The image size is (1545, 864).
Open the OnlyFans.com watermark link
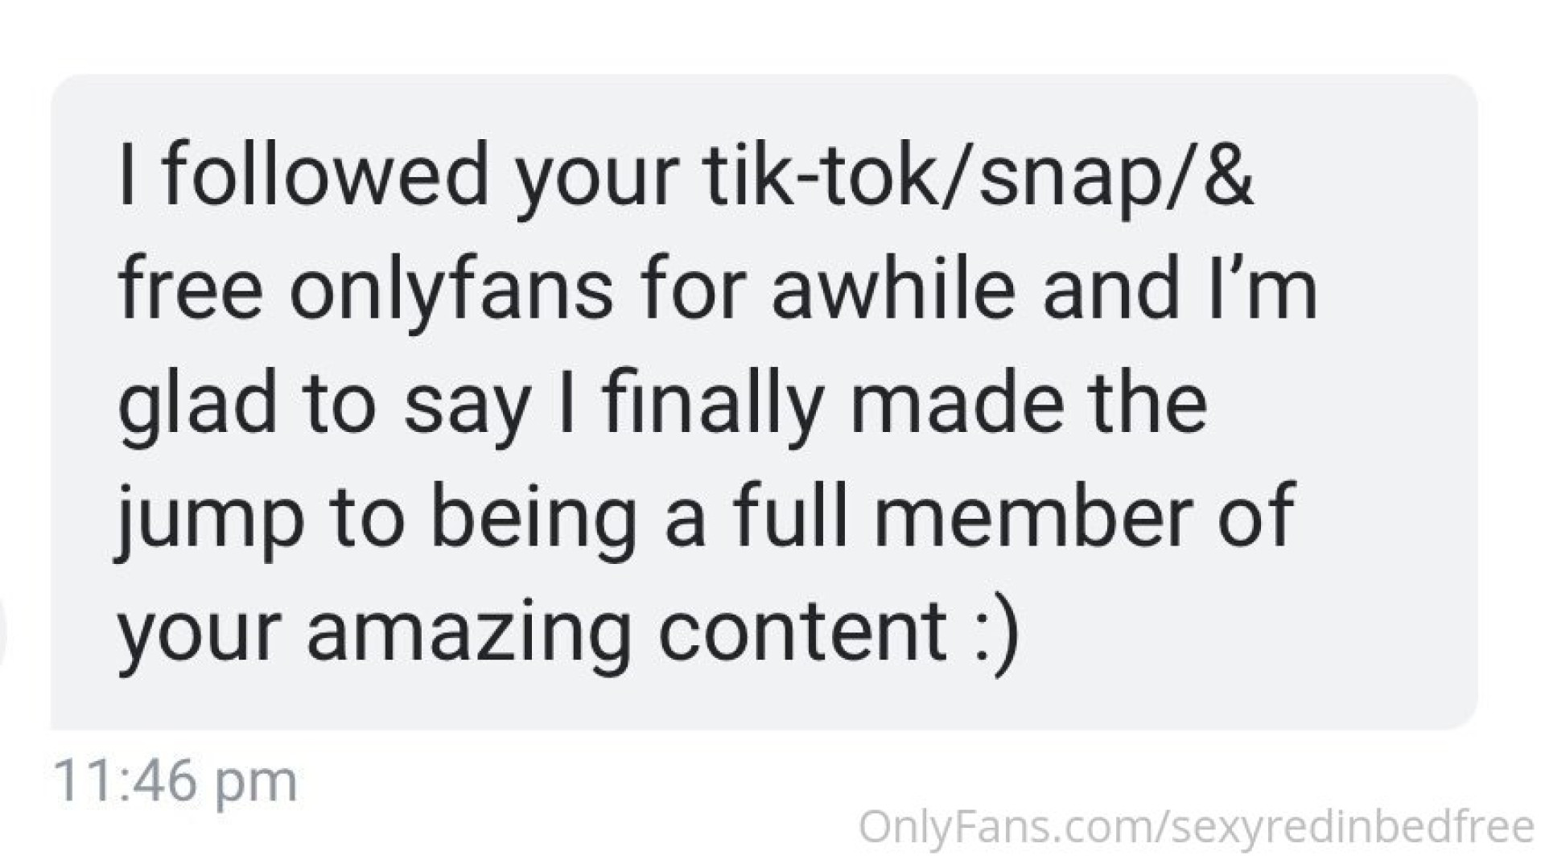tap(1196, 828)
